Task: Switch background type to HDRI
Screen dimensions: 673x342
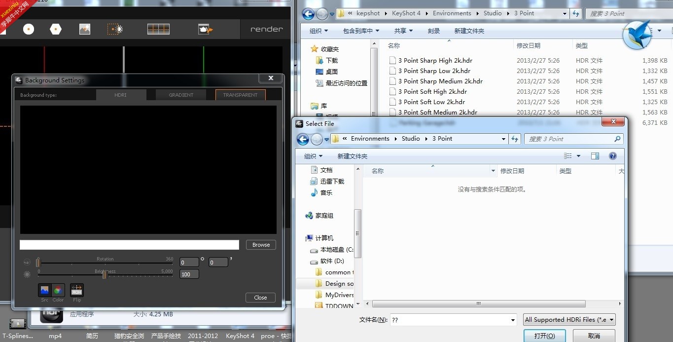Action: 121,95
